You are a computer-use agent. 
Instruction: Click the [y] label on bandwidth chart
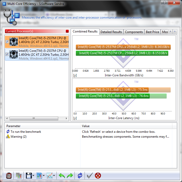coord(75,75)
